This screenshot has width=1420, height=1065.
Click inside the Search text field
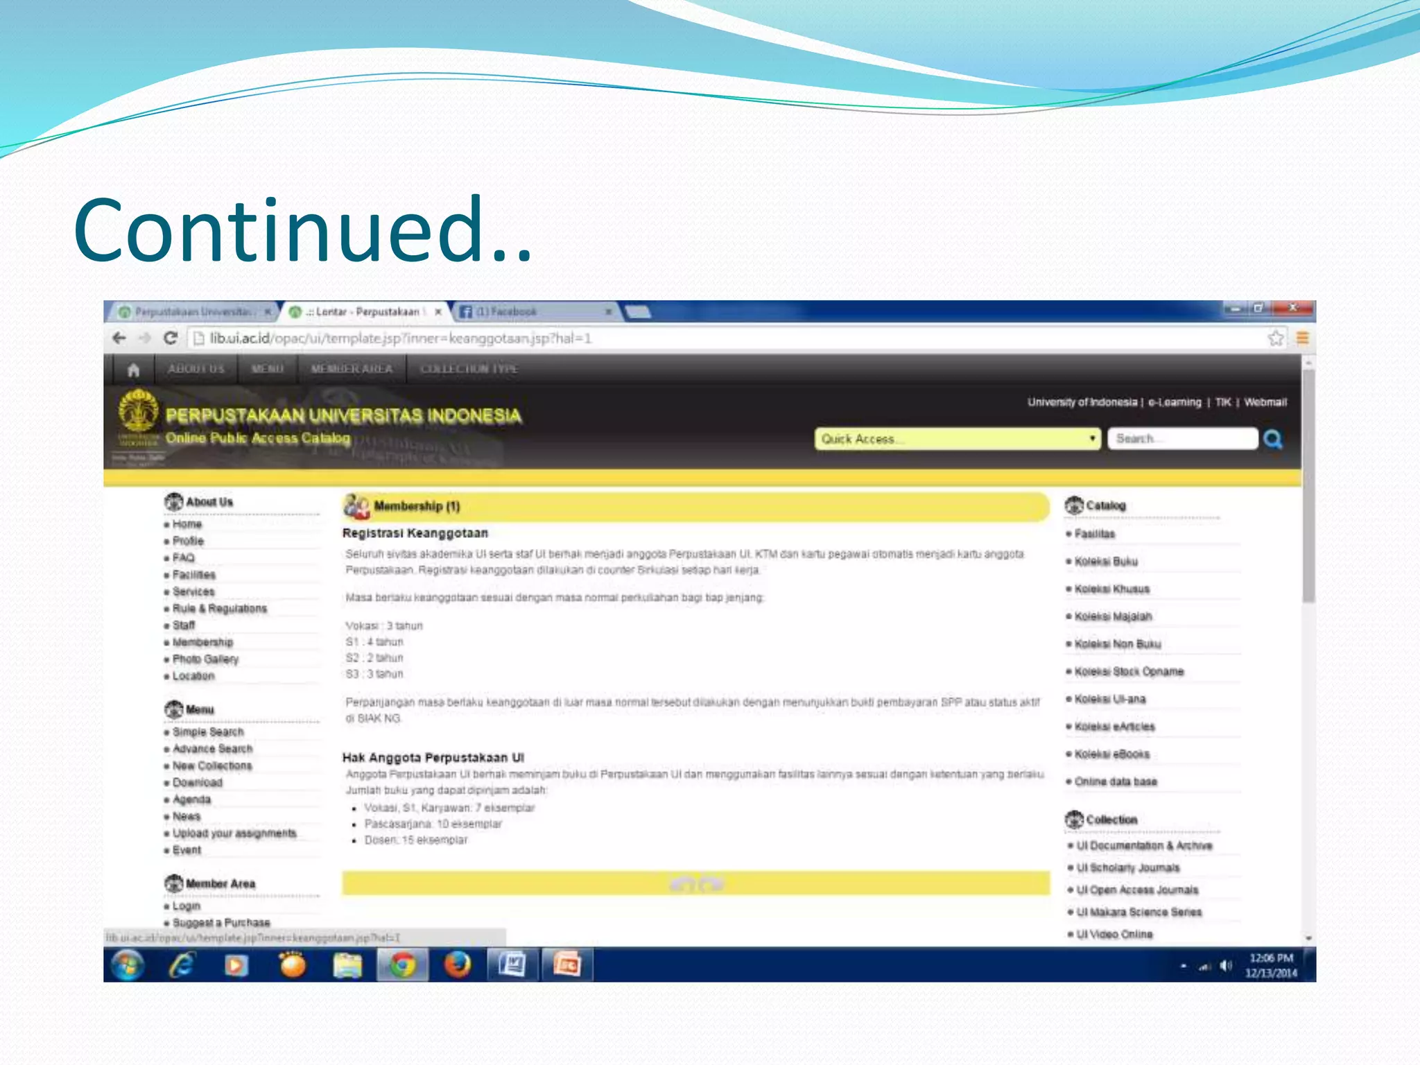click(x=1182, y=439)
